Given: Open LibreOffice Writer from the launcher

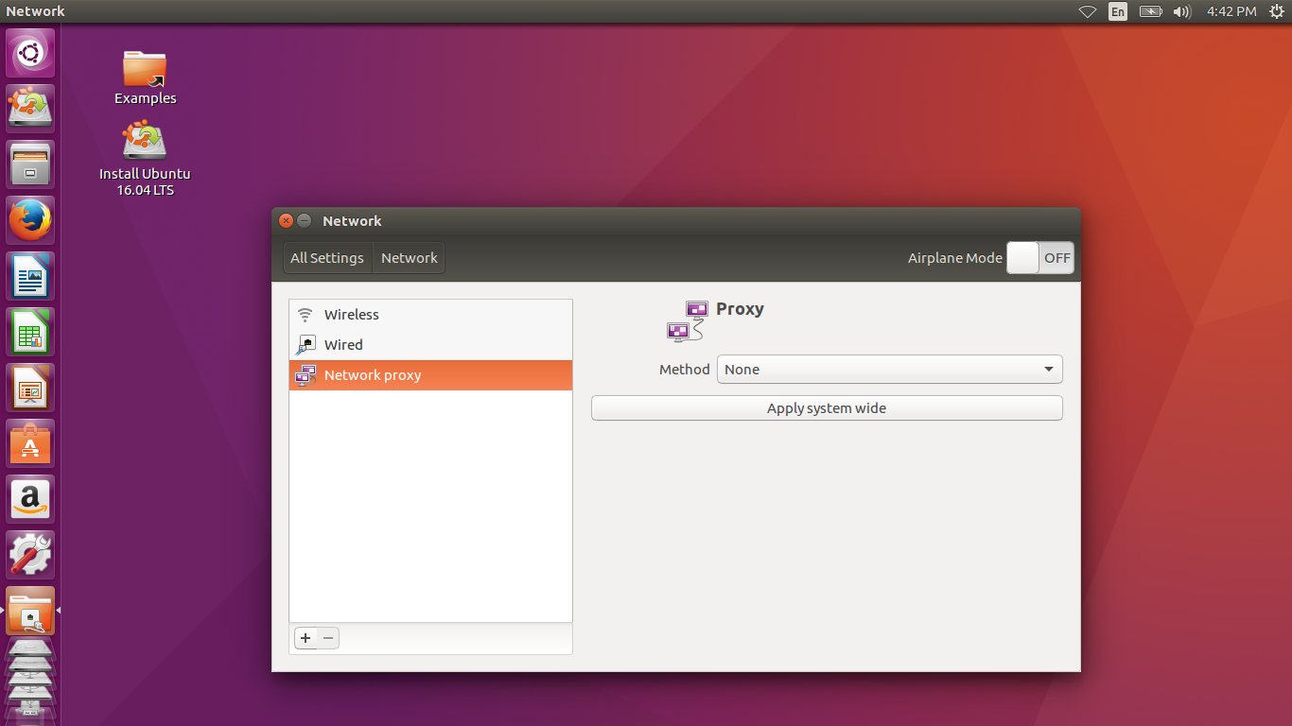Looking at the screenshot, I should 31,276.
